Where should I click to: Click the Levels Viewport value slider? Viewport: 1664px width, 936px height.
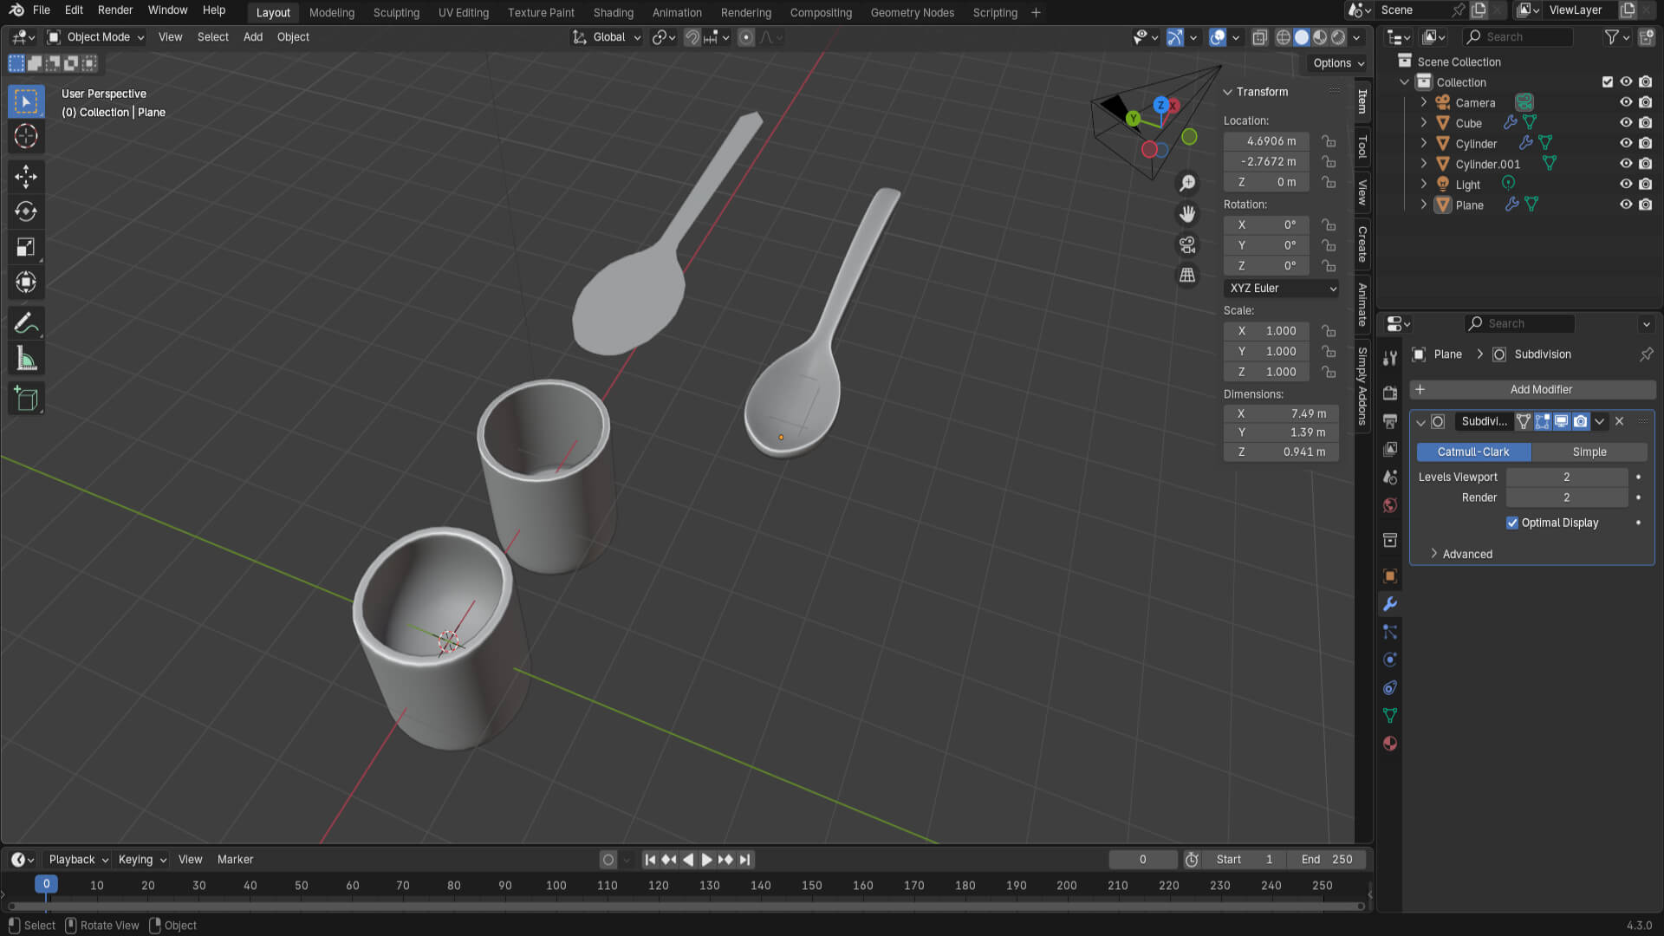(x=1566, y=477)
